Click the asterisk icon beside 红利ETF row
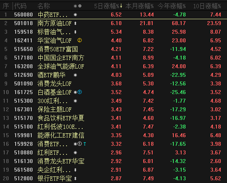Image resolution: width=227 pixels, height=183 pixels. click(x=75, y=152)
